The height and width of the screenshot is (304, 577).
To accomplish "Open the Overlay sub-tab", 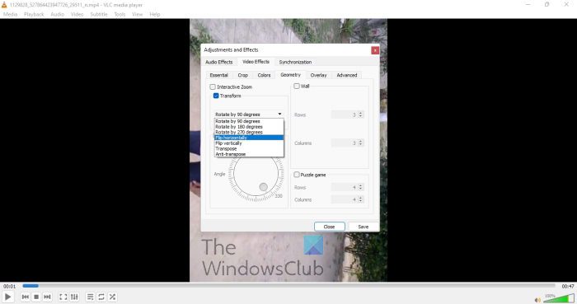I will pos(318,75).
